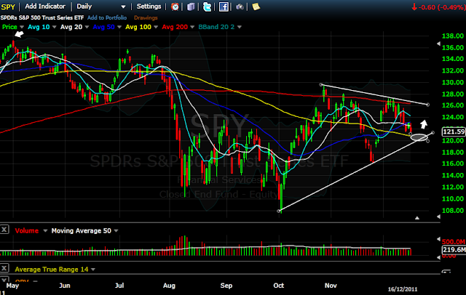Select the BBand 20 2 label
This screenshot has width=466, height=295.
click(216, 27)
